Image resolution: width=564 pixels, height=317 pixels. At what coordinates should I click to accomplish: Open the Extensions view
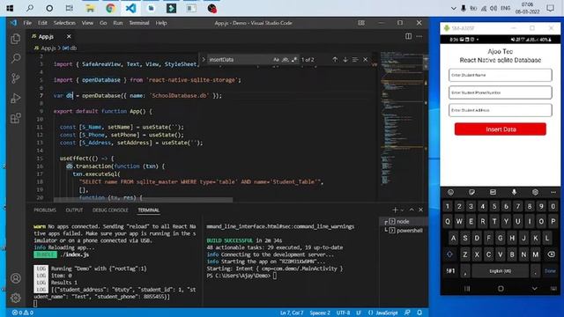tap(16, 118)
